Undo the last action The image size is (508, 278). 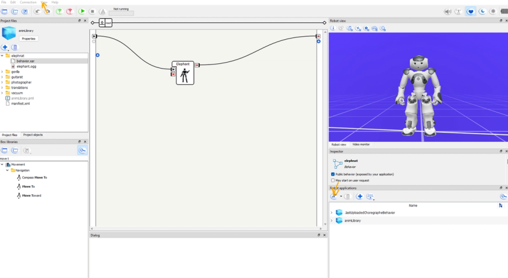coord(37,12)
